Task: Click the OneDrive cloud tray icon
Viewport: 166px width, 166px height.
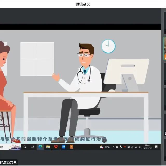Action: (x=117, y=147)
